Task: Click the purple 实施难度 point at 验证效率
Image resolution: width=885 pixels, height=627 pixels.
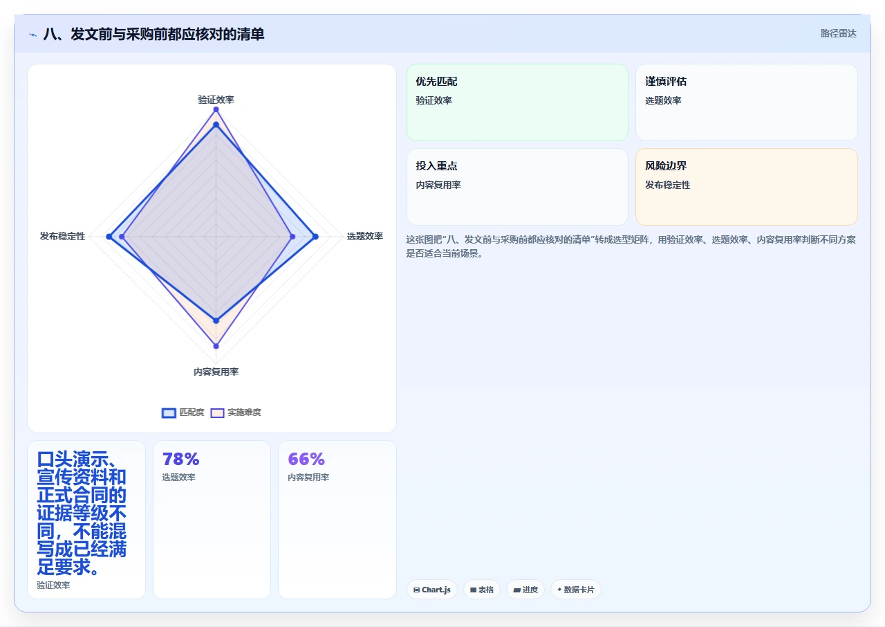Action: pyautogui.click(x=216, y=109)
